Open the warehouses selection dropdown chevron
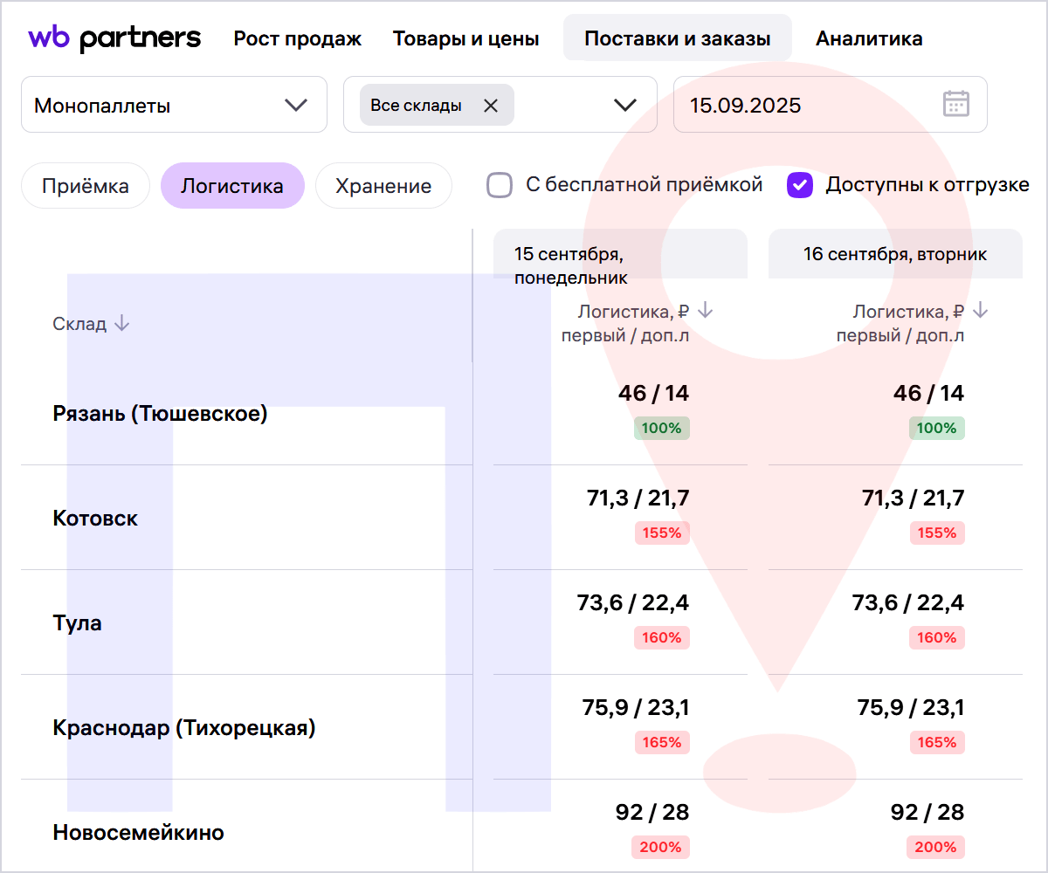Screen dimensions: 1048x873 [625, 106]
